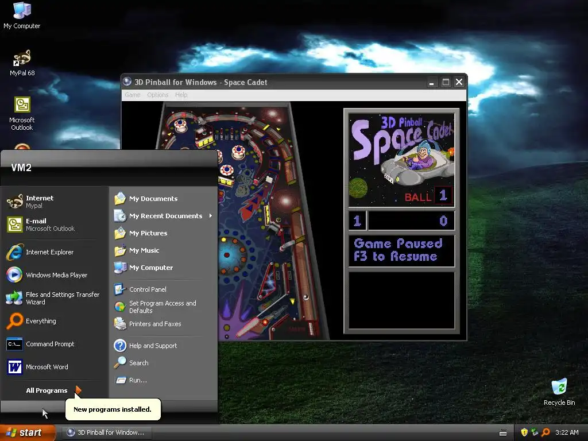This screenshot has width=588, height=441.
Task: Open Files and Settings Transfer Wizard
Action: (x=55, y=298)
